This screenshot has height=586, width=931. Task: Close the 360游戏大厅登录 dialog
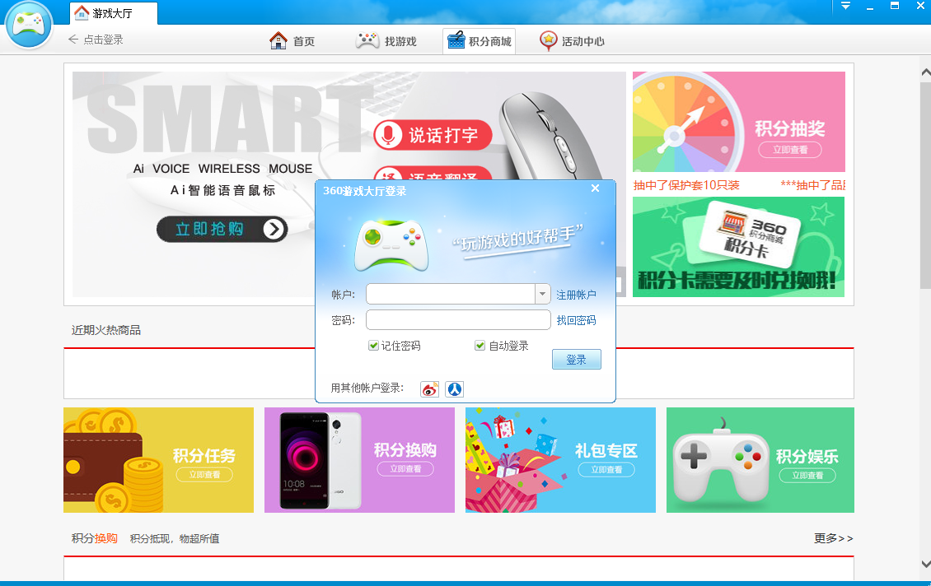[x=595, y=188]
